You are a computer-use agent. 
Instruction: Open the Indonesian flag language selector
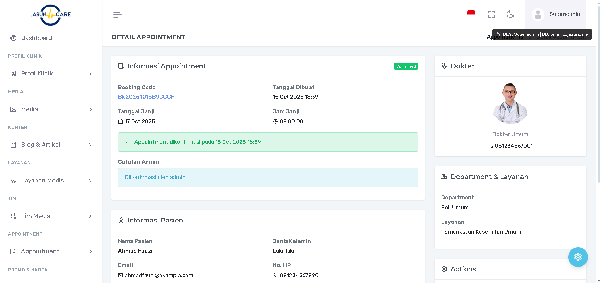point(471,13)
